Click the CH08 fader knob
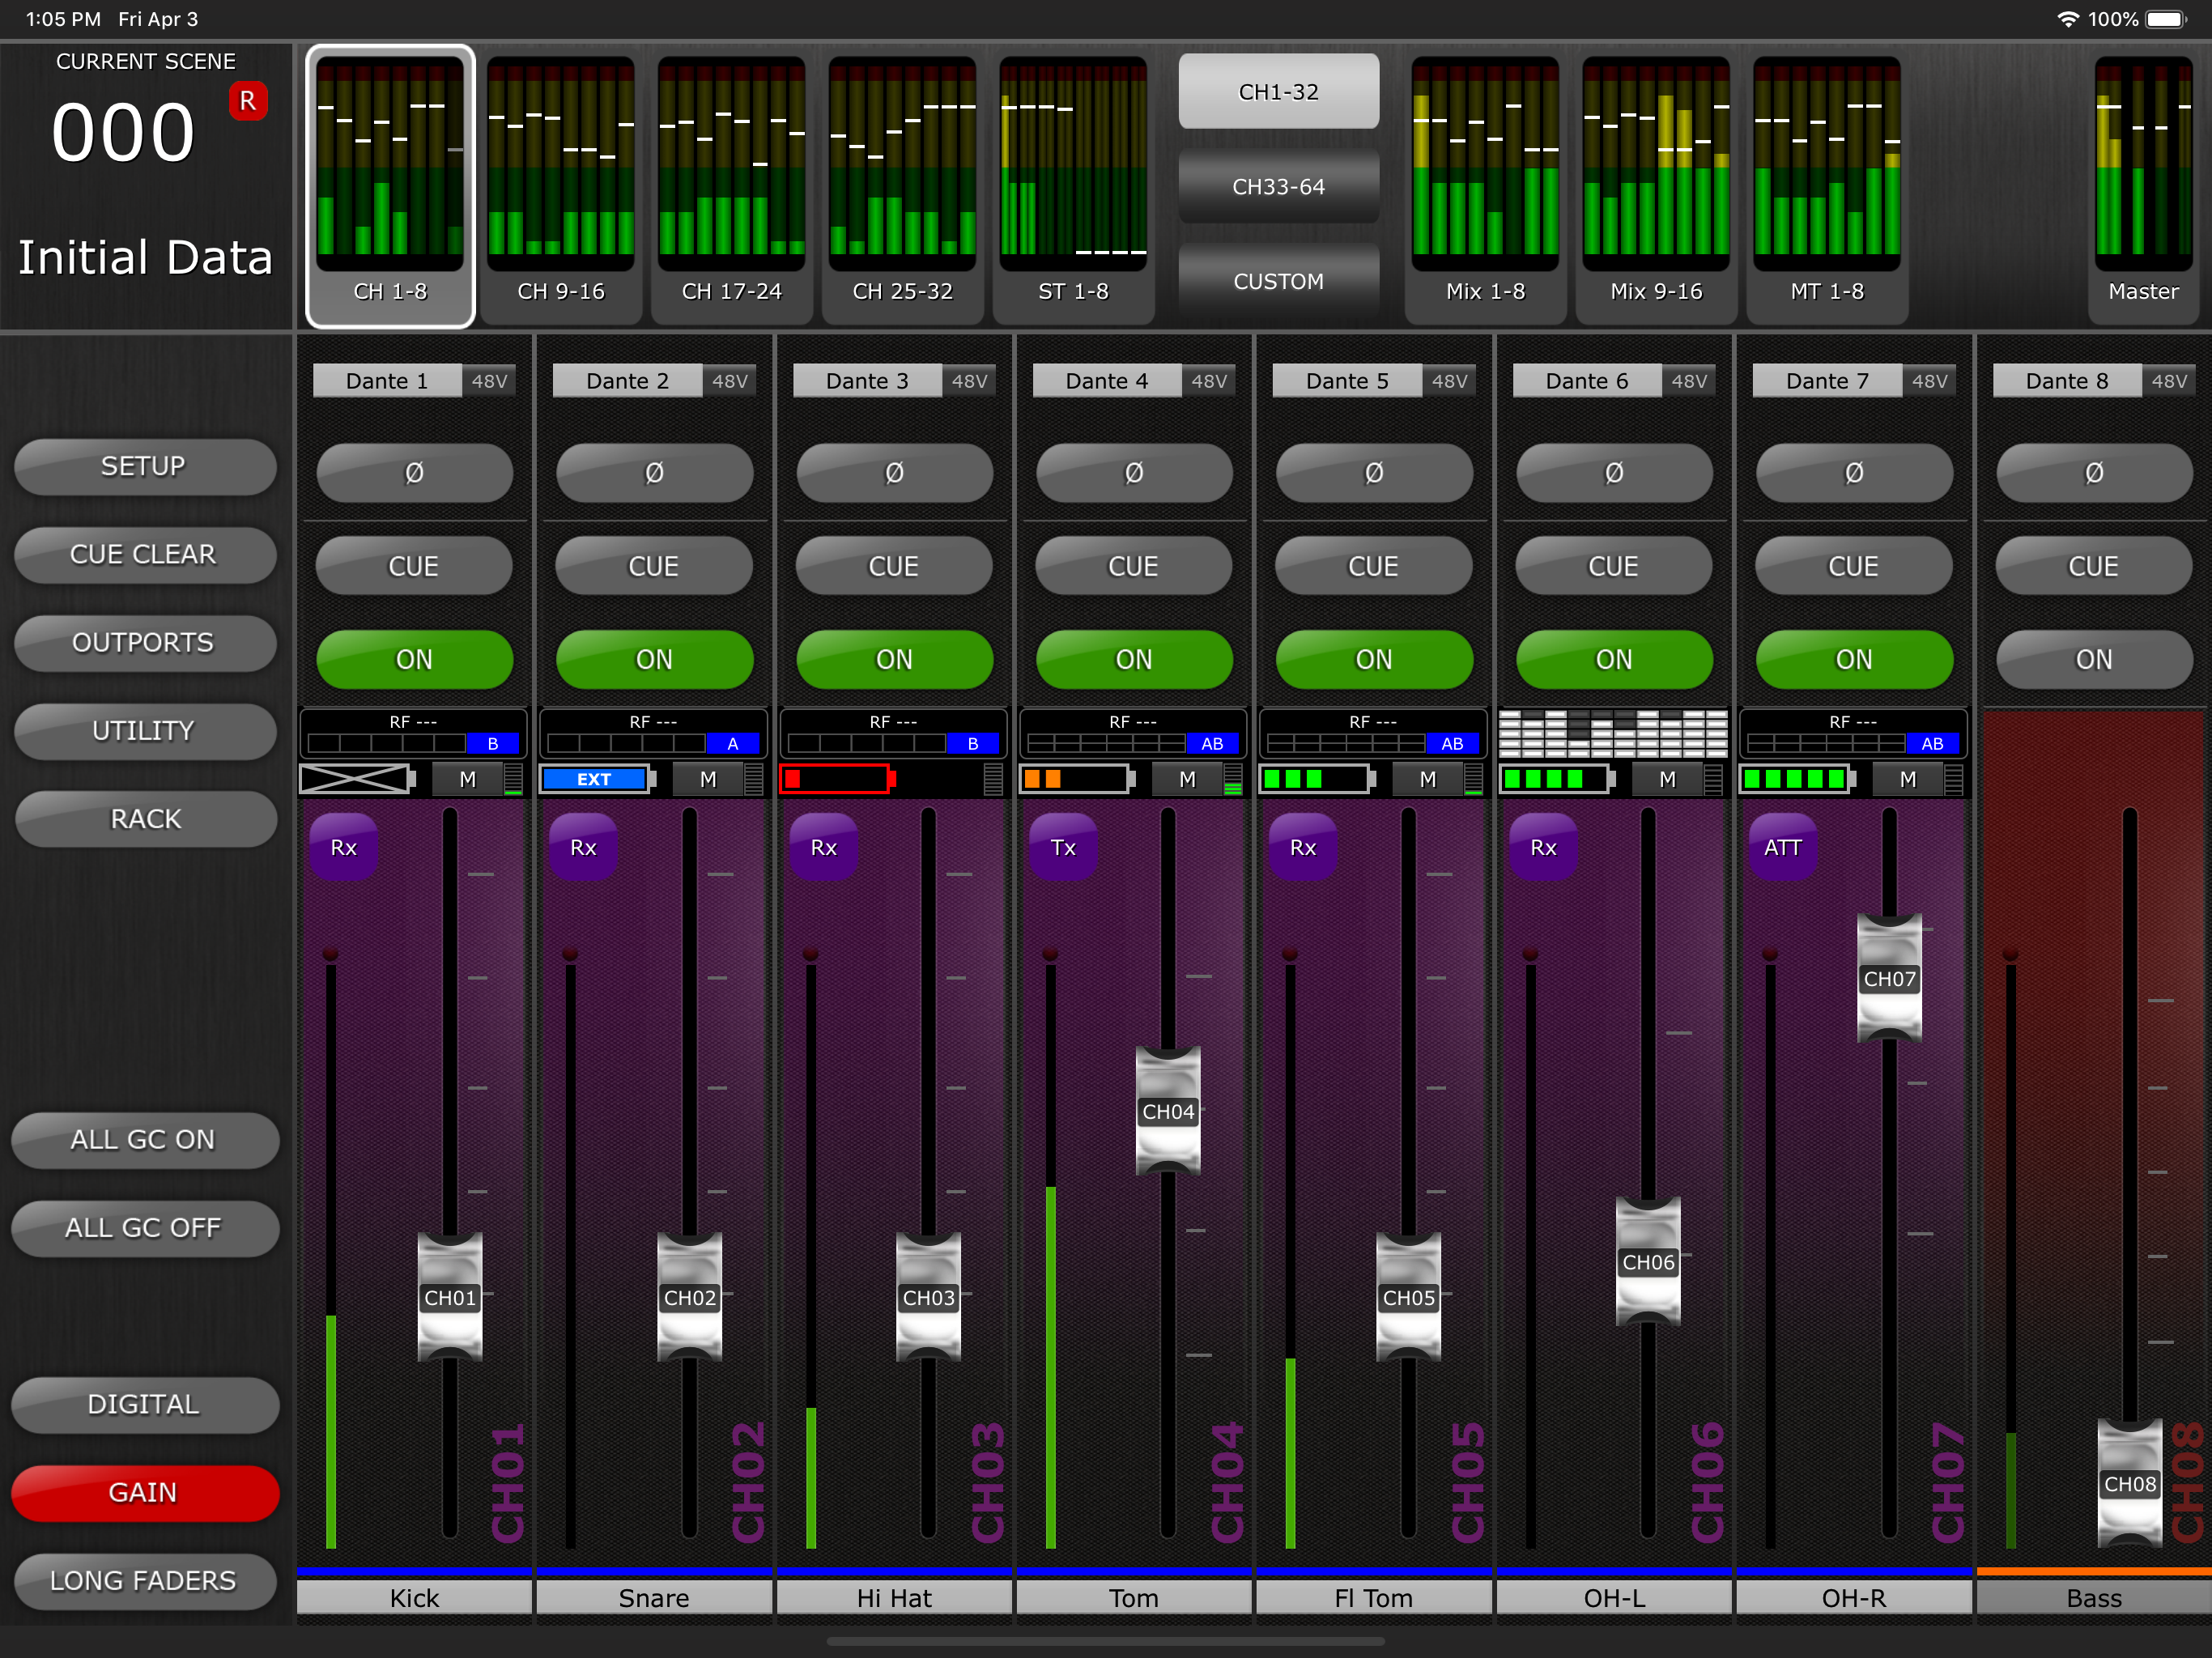 click(x=2129, y=1484)
